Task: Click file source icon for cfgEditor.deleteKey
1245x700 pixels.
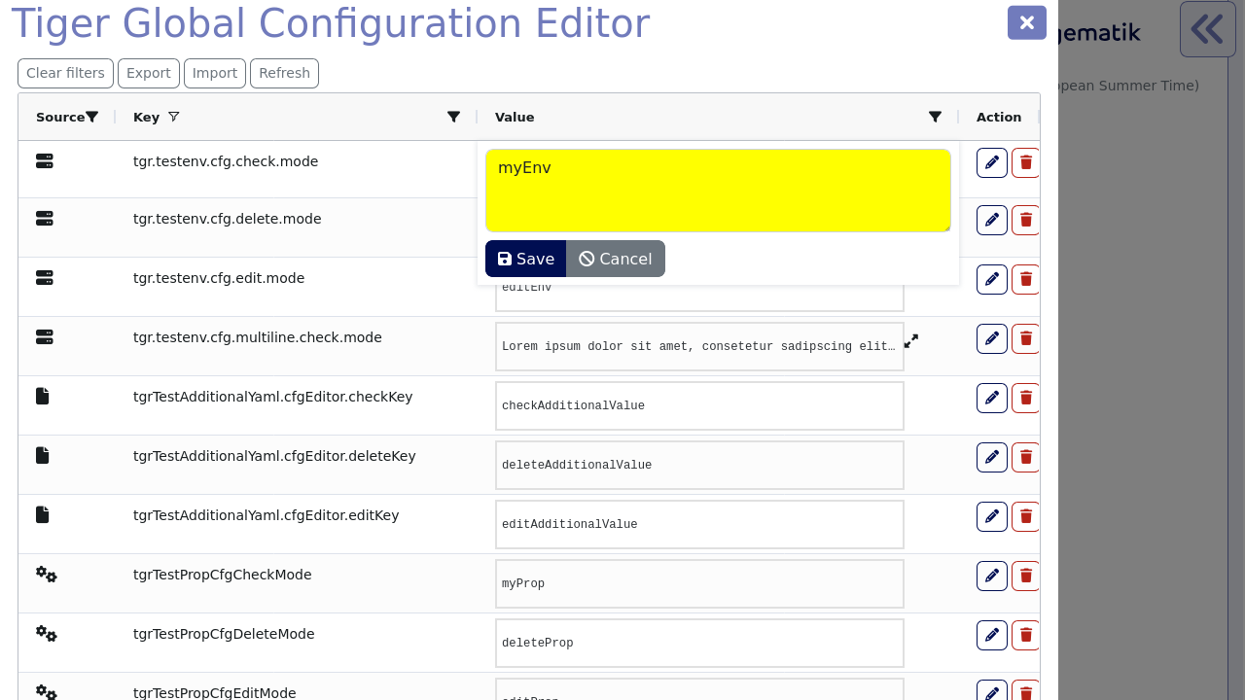Action: (x=43, y=455)
